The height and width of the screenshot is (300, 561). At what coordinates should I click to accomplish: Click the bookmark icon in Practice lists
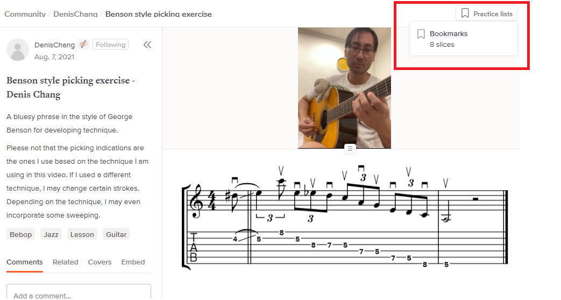[465, 13]
